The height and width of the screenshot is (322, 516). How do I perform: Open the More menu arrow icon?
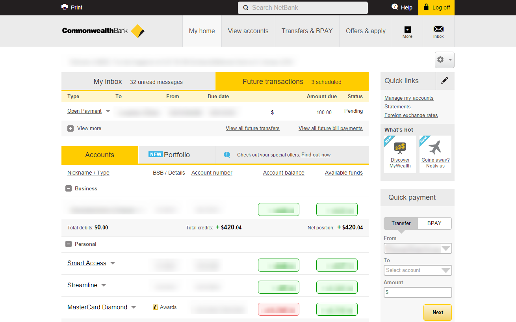point(408,30)
